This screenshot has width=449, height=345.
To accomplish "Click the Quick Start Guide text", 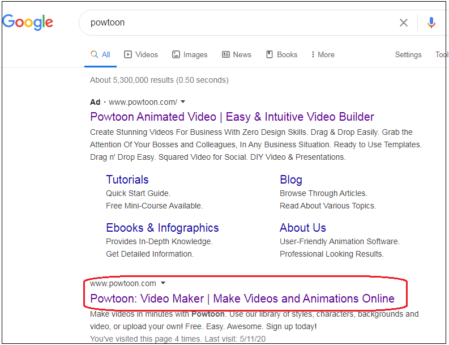I will [x=138, y=193].
